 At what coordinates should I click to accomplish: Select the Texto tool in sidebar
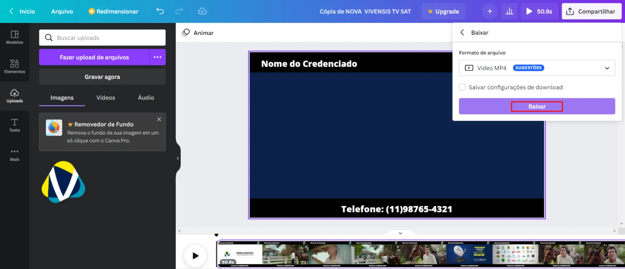click(15, 125)
